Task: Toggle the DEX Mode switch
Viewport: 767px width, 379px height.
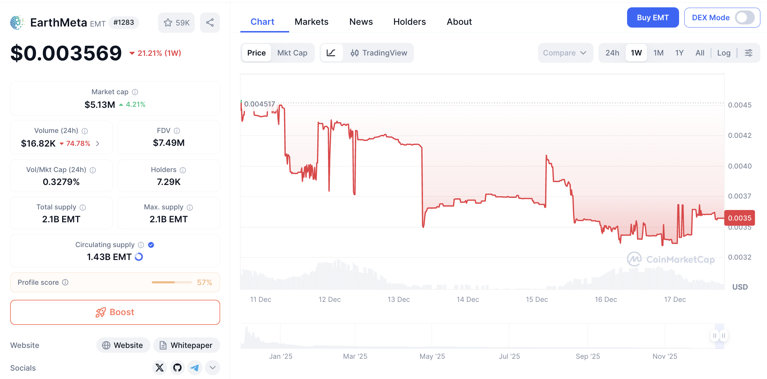Action: 744,17
